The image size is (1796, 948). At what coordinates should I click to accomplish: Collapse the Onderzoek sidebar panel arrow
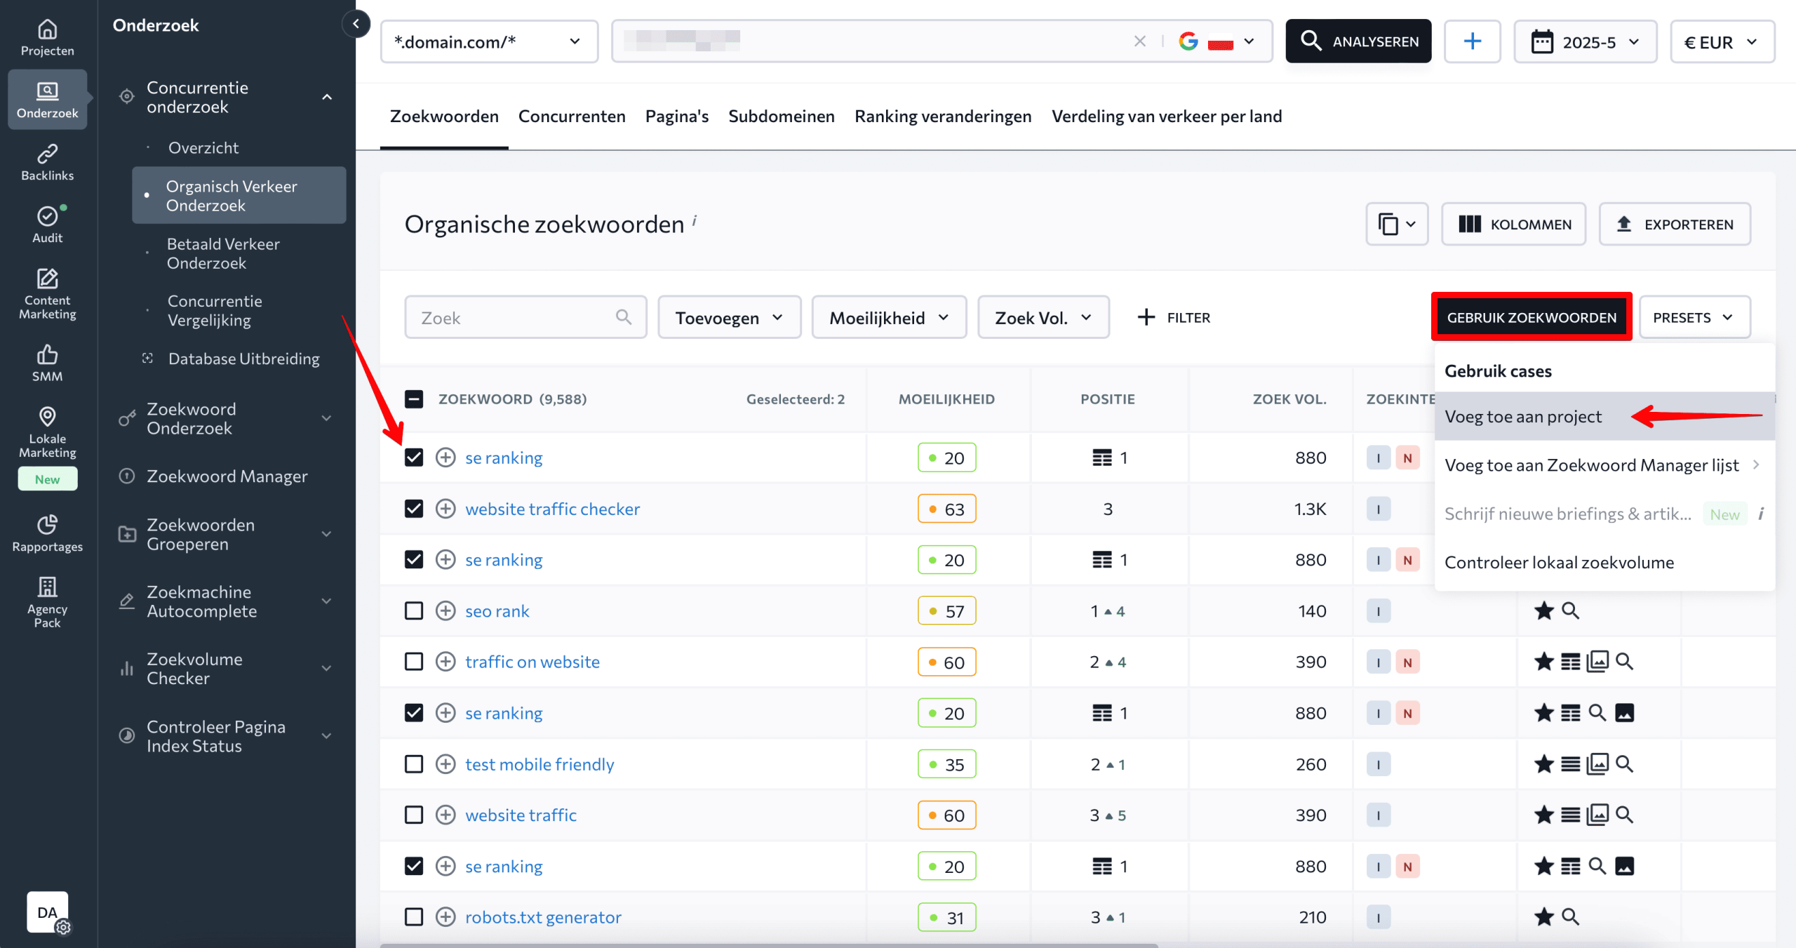356,24
